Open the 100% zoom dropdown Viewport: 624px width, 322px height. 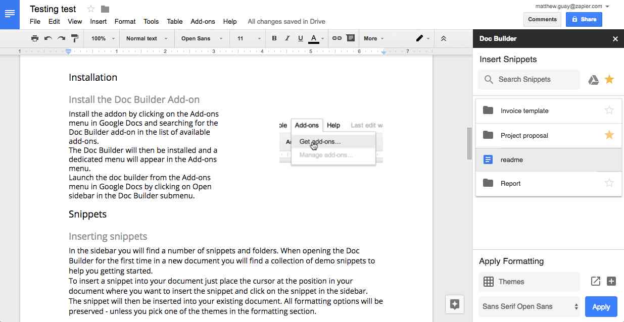[103, 38]
